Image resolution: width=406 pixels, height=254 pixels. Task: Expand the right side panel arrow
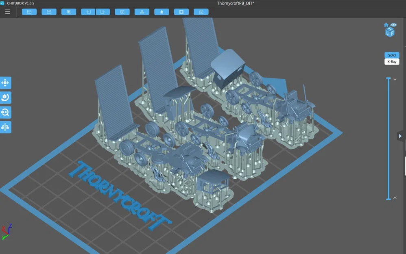pyautogui.click(x=400, y=136)
